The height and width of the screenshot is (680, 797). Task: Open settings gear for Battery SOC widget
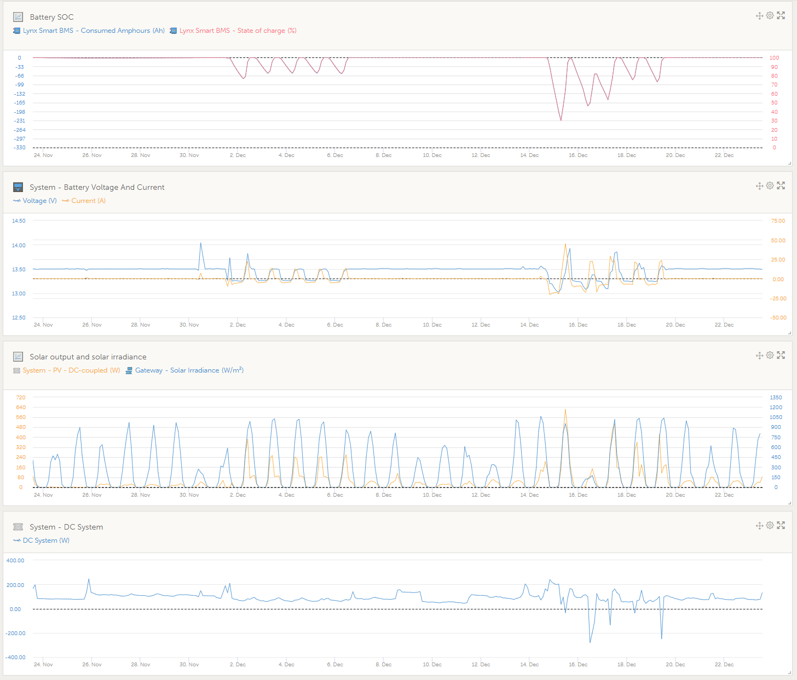[770, 15]
